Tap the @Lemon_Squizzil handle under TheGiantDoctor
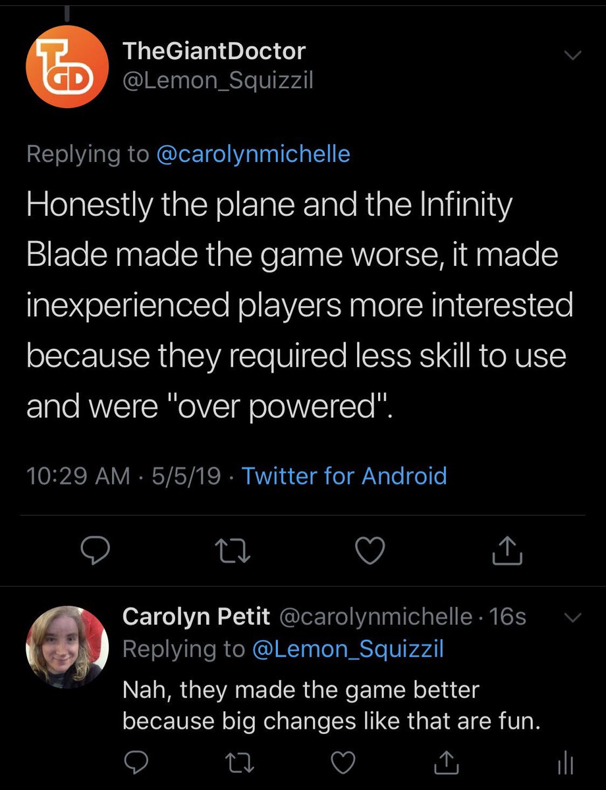The width and height of the screenshot is (606, 790). [218, 80]
